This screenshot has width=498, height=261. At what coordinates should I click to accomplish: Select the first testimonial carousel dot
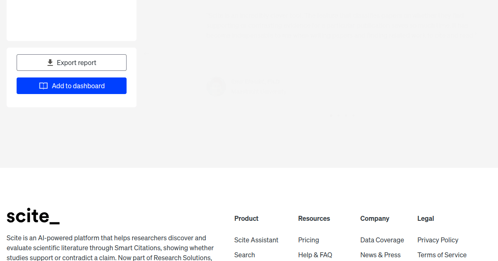[x=331, y=115]
